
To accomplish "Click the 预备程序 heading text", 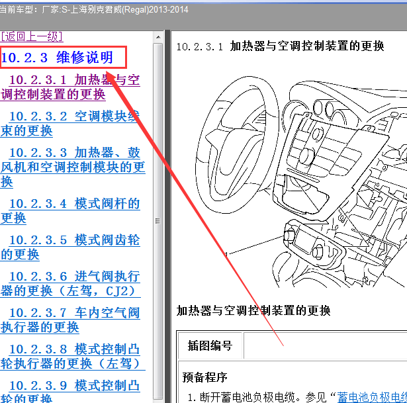I will pyautogui.click(x=204, y=377).
